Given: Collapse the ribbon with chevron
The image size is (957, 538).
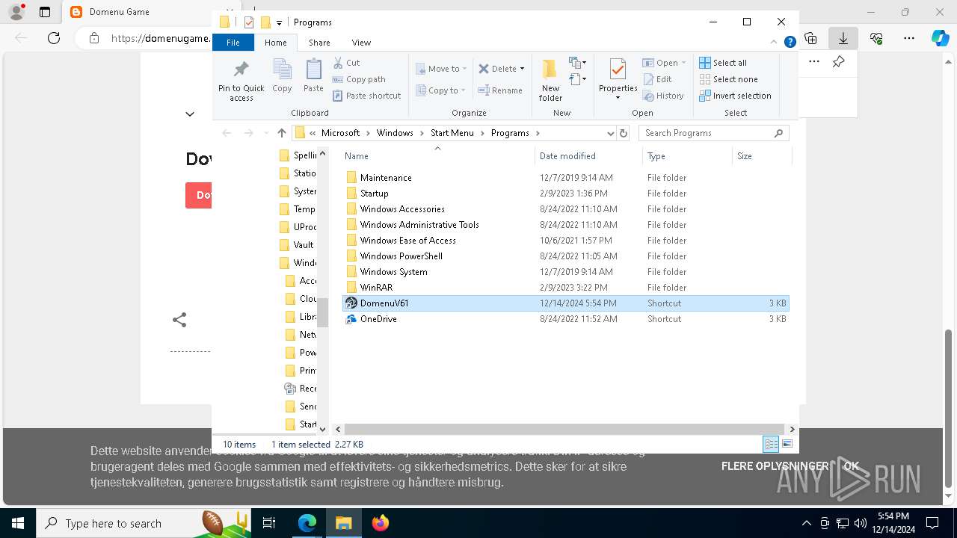Looking at the screenshot, I should 775,43.
